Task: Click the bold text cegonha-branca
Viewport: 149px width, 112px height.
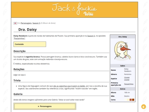Action: (33, 57)
